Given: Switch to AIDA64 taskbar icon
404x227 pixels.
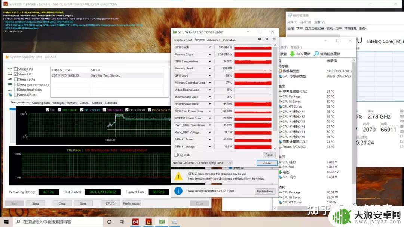Looking at the screenshot, I should pos(135,222).
